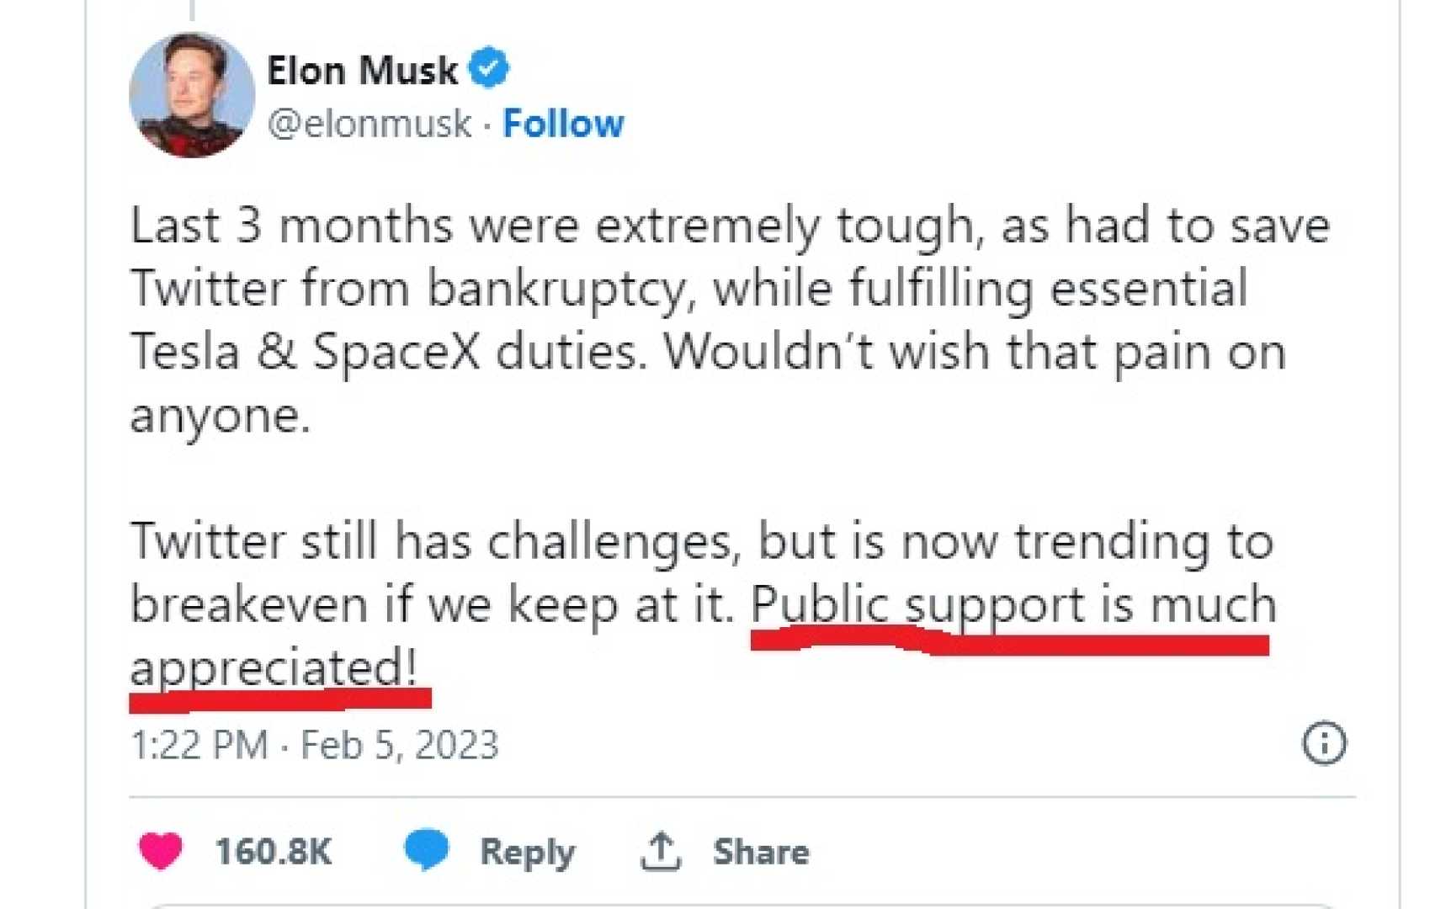Viewport: 1446px width, 909px height.
Task: Click the underlined word "appreciated!"
Action: pyautogui.click(x=274, y=668)
